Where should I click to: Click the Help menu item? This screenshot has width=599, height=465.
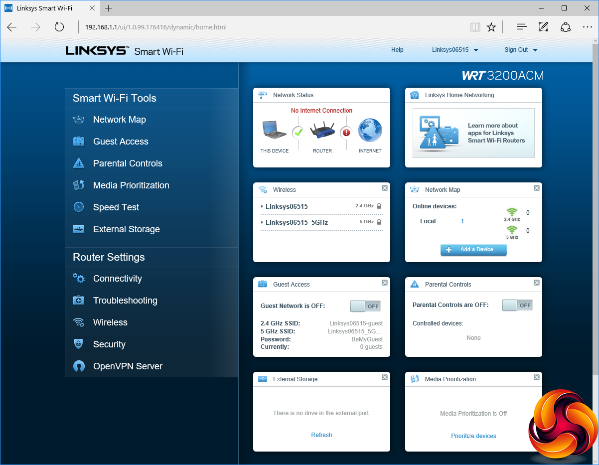point(397,50)
